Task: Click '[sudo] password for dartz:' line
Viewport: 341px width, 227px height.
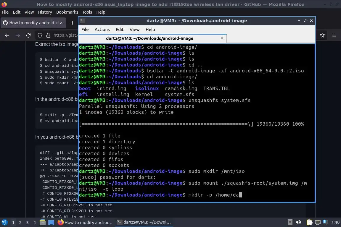Action: 118,177
